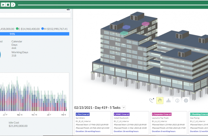Click the timeline progress slider in header
The image size is (208, 136).
pyautogui.click(x=112, y=5)
